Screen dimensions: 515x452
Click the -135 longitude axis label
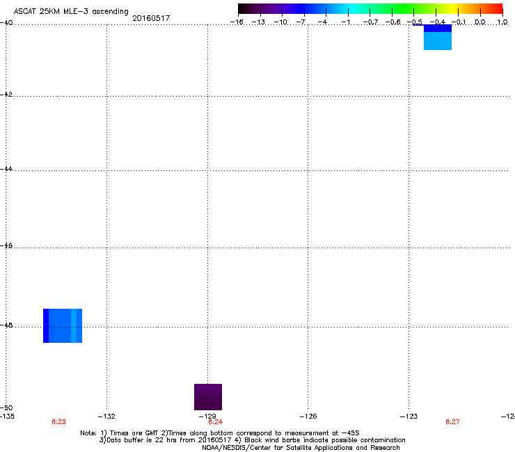[x=7, y=417]
